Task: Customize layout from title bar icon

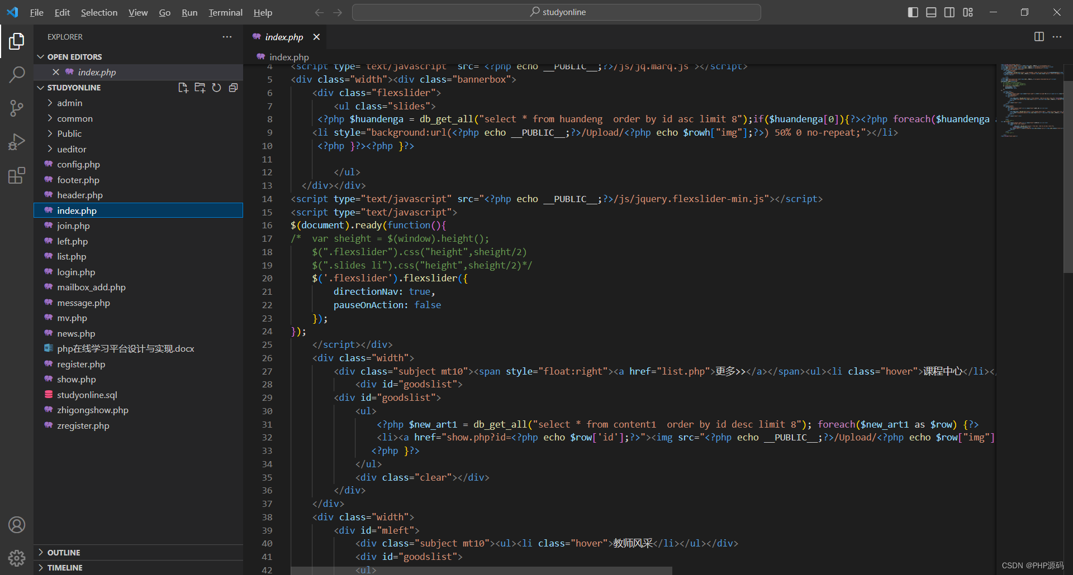Action: tap(968, 12)
